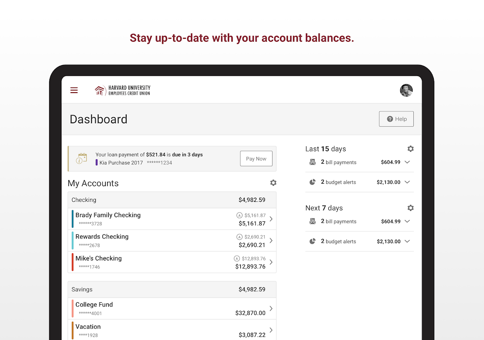Click the Help button
The width and height of the screenshot is (484, 340).
click(x=396, y=119)
